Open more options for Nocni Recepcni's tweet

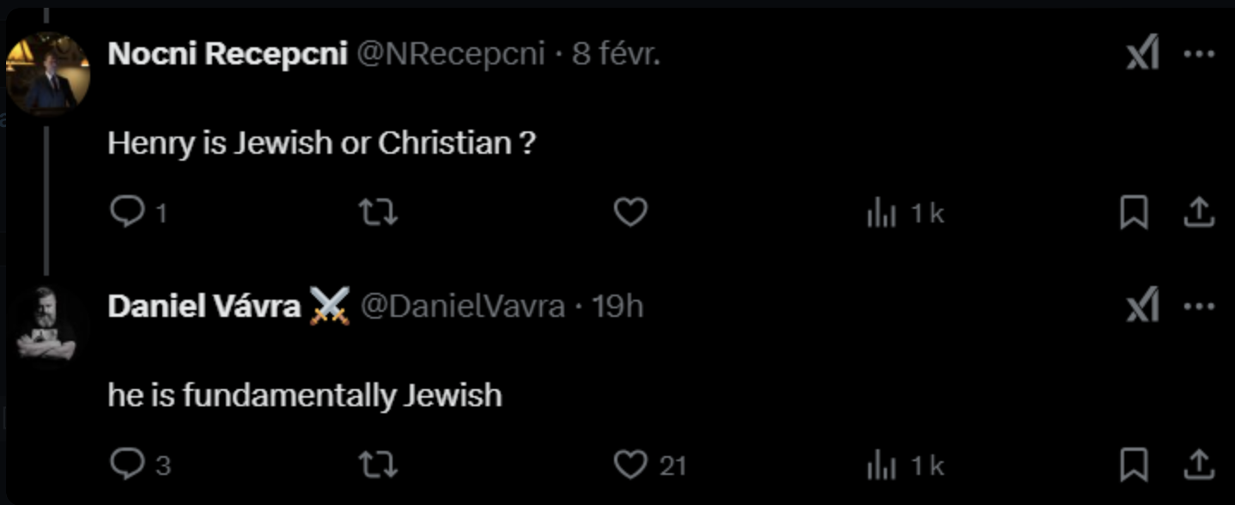pos(1199,54)
